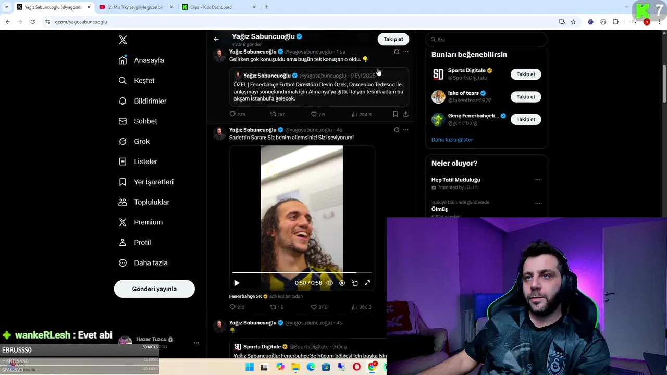The height and width of the screenshot is (375, 667).
Task: Open Grok from sidebar
Action: click(x=134, y=142)
